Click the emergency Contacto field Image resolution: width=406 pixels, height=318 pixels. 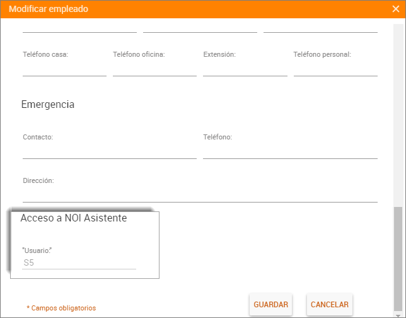pos(109,151)
